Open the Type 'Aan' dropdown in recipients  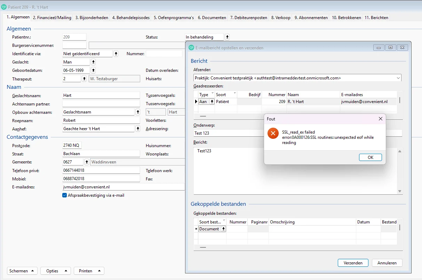[212, 102]
